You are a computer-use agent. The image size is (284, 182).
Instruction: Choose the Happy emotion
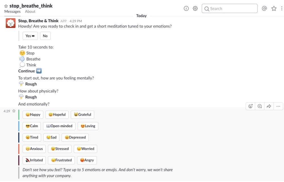[x=33, y=115]
